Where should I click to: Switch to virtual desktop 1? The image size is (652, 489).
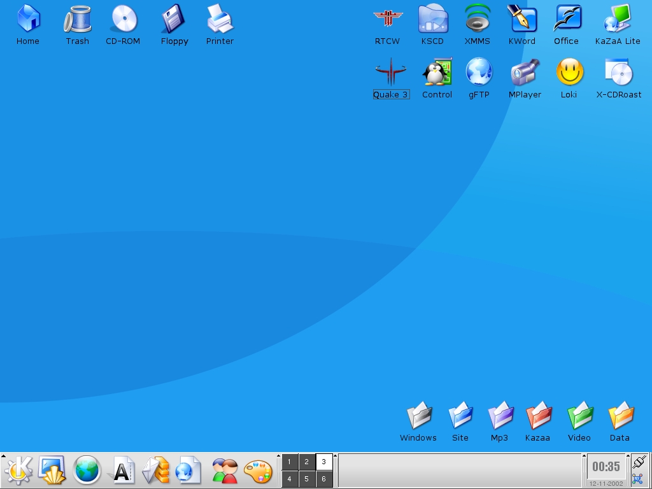point(290,462)
